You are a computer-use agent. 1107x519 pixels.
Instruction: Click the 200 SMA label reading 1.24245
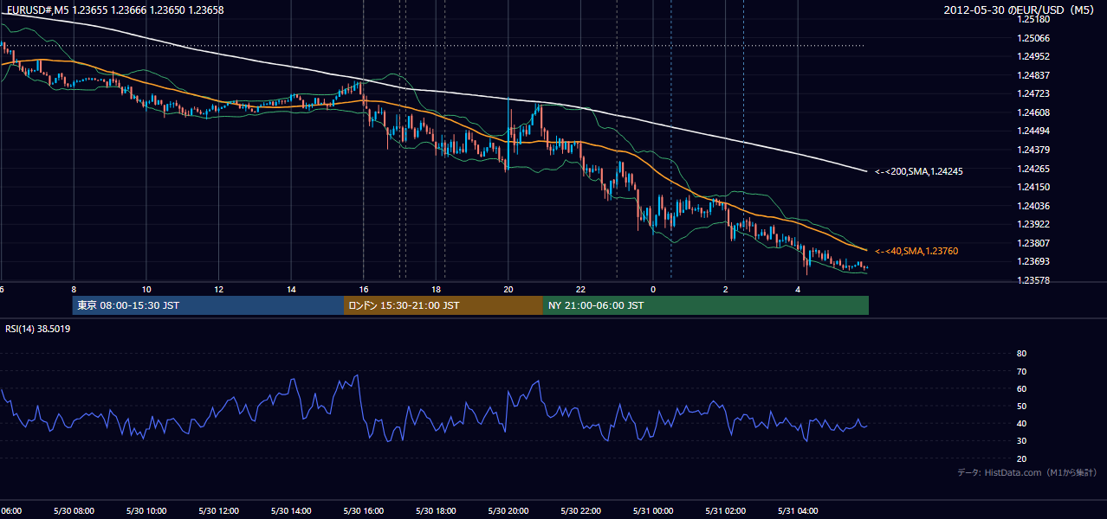(918, 171)
